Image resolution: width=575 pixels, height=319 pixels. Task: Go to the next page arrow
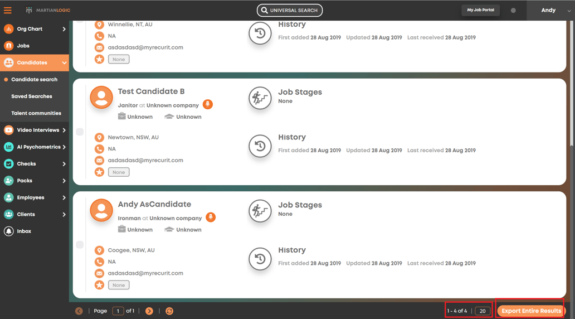pos(149,311)
